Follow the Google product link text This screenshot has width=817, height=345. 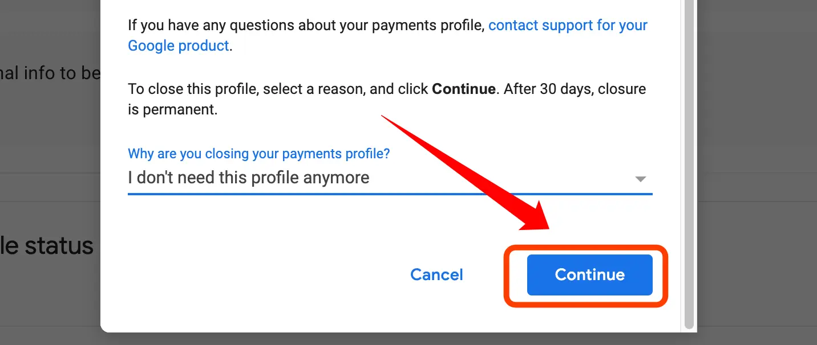tap(179, 46)
